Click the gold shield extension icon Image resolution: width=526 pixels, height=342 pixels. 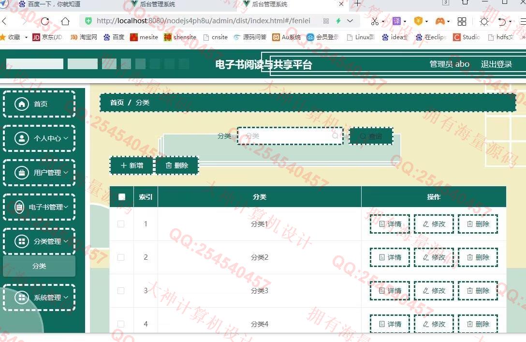coord(418,21)
